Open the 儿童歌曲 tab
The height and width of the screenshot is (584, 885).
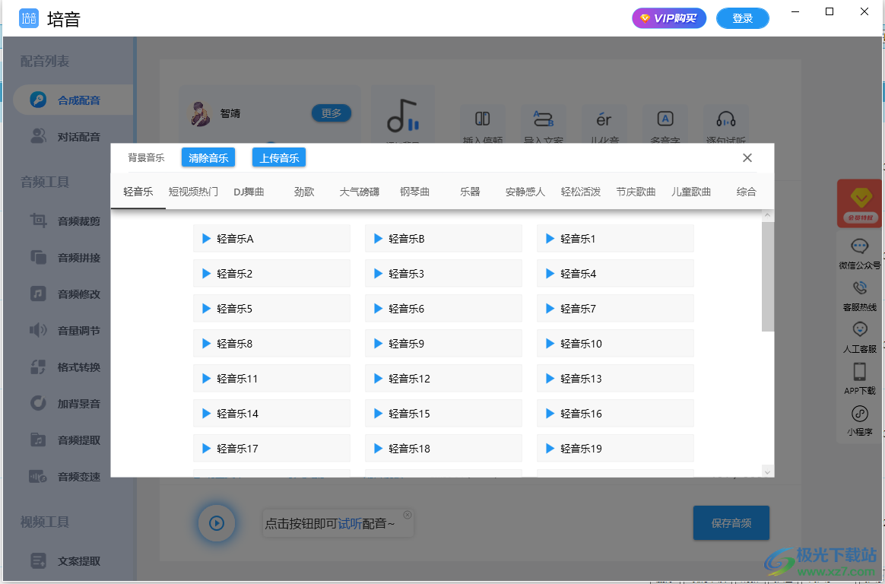pos(691,192)
